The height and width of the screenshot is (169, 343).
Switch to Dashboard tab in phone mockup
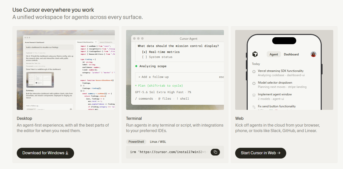(291, 54)
